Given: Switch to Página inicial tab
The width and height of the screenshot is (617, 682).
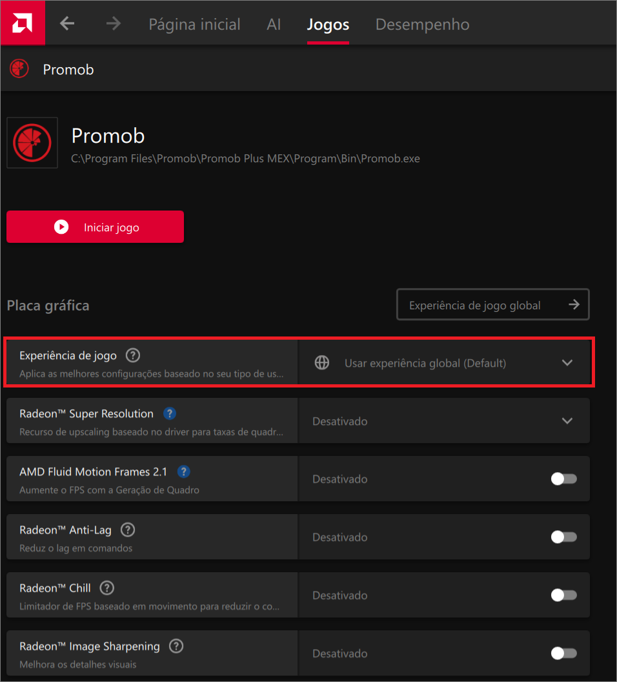Looking at the screenshot, I should tap(194, 25).
